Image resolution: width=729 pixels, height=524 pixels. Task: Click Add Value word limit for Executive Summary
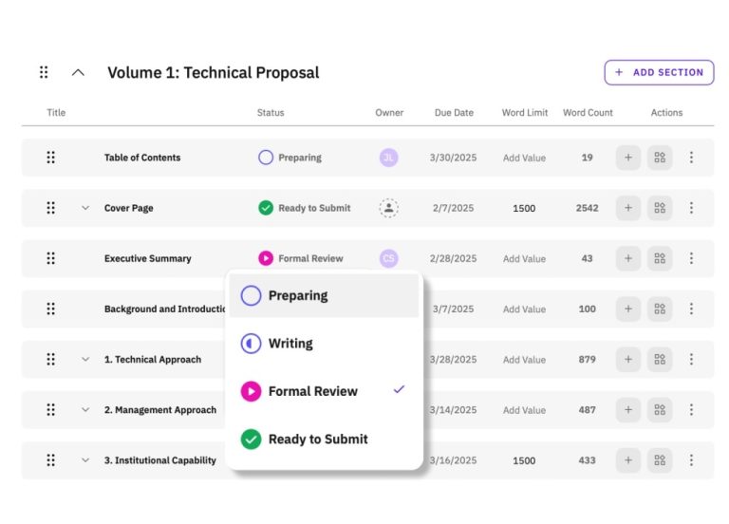click(524, 258)
